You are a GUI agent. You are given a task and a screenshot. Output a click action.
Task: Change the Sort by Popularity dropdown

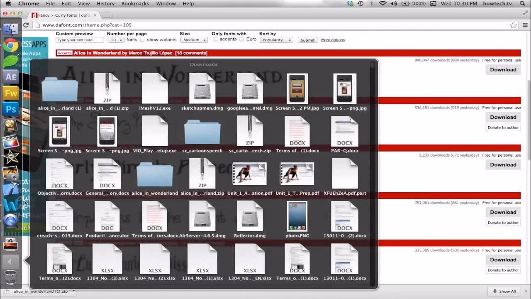pyautogui.click(x=276, y=39)
